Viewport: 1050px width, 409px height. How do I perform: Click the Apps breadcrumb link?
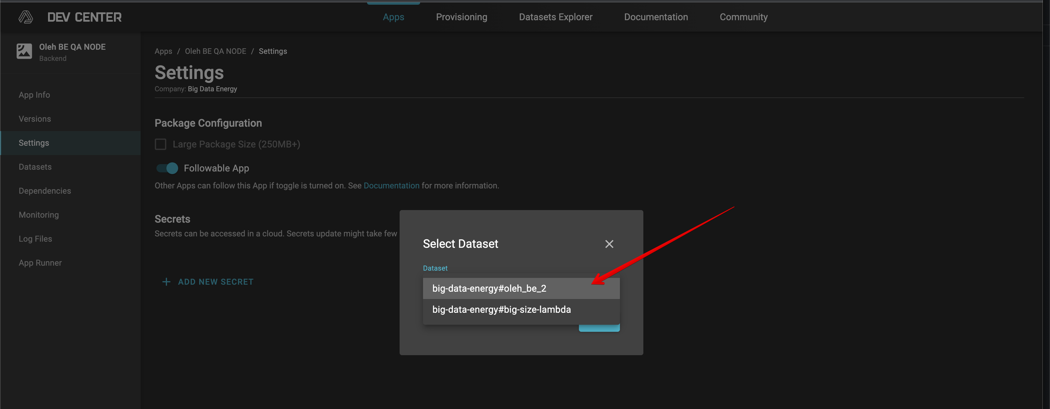(x=163, y=51)
